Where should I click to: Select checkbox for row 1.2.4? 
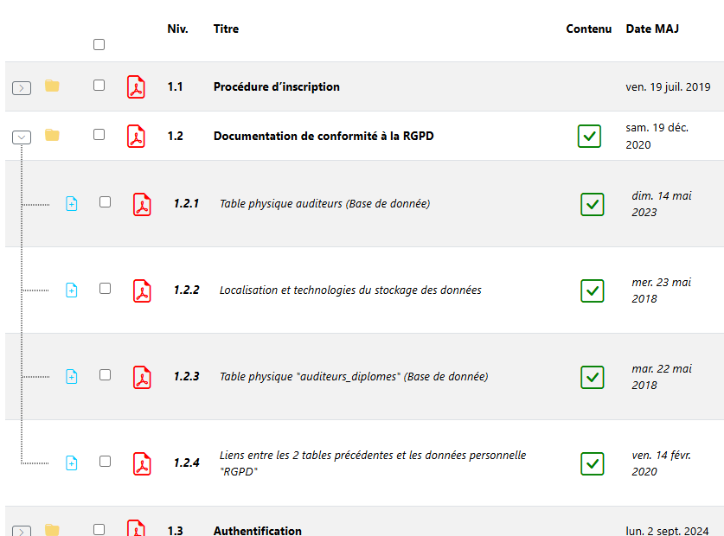click(105, 461)
